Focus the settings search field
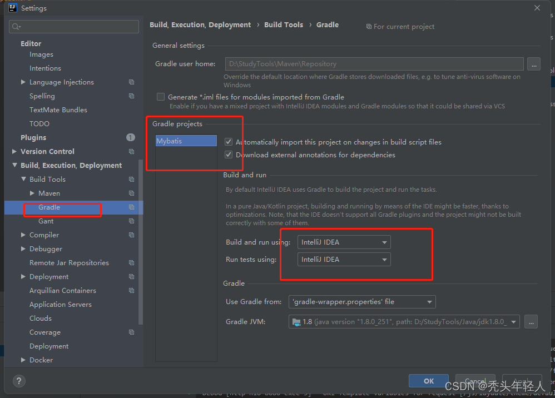The width and height of the screenshot is (555, 398). pyautogui.click(x=74, y=27)
